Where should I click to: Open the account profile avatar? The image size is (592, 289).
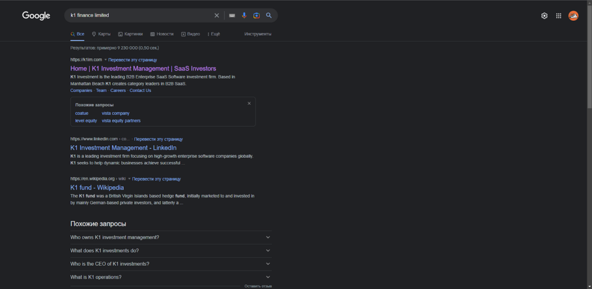573,16
